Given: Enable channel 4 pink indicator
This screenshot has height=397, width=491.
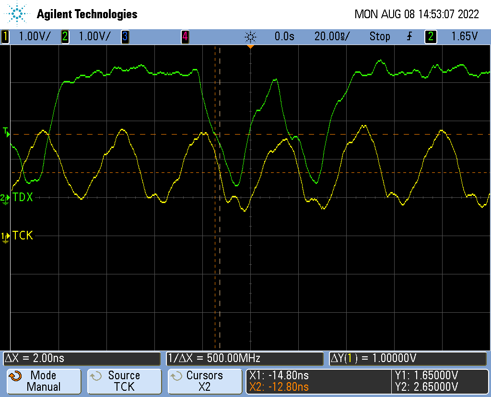Looking at the screenshot, I should [x=185, y=36].
